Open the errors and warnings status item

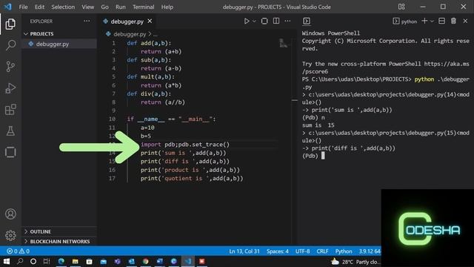click(18, 251)
